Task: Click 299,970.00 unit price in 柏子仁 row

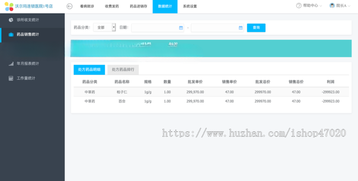Action: point(195,92)
